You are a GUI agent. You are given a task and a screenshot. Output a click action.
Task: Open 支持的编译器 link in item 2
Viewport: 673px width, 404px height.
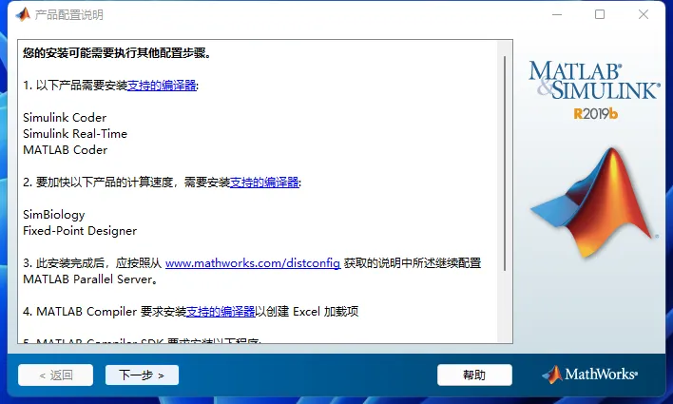click(264, 183)
